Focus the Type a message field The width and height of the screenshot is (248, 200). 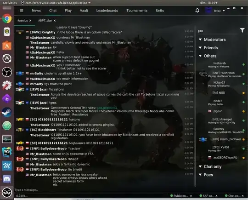pos(104,190)
